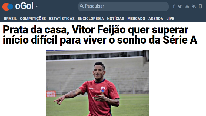Open the COMPETIÇÕES menu

point(33,19)
